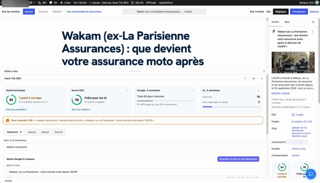Viewport: 320px width, 183px height.
Task: Click the sidebar score 91 circle
Action: coord(282,167)
